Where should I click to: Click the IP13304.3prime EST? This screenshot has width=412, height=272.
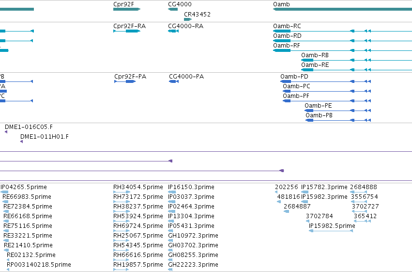point(171,221)
